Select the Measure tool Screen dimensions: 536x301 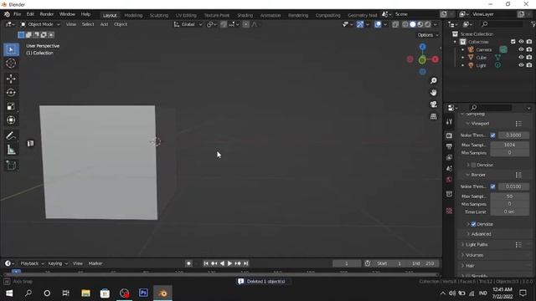click(11, 150)
